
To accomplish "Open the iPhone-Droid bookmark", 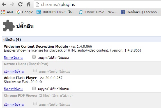I will point(98,12).
